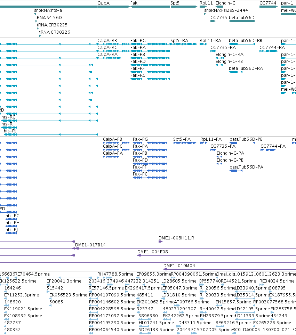Click the Fak-RC transcript
The image size is (296, 335).
point(150,79)
